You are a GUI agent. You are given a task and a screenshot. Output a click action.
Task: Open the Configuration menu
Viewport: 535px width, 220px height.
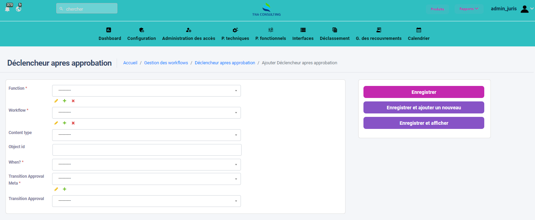pos(142,34)
